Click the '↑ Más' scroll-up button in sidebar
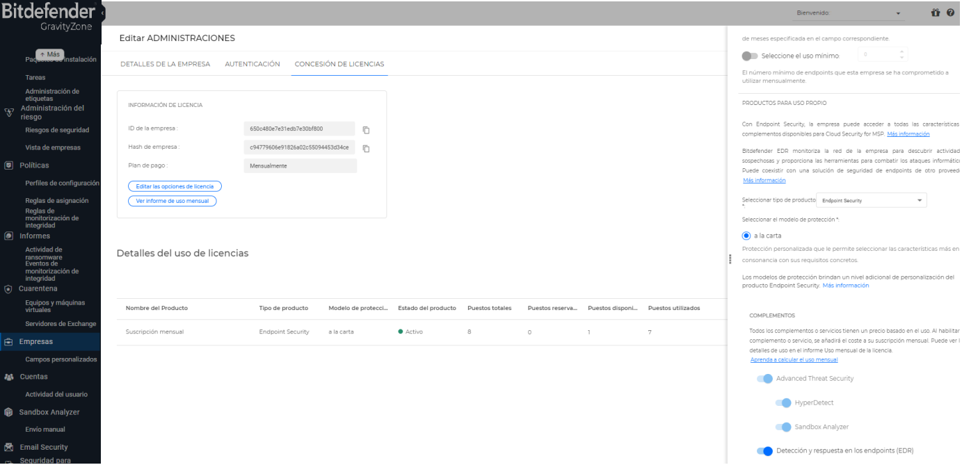The width and height of the screenshot is (962, 465). (x=50, y=54)
